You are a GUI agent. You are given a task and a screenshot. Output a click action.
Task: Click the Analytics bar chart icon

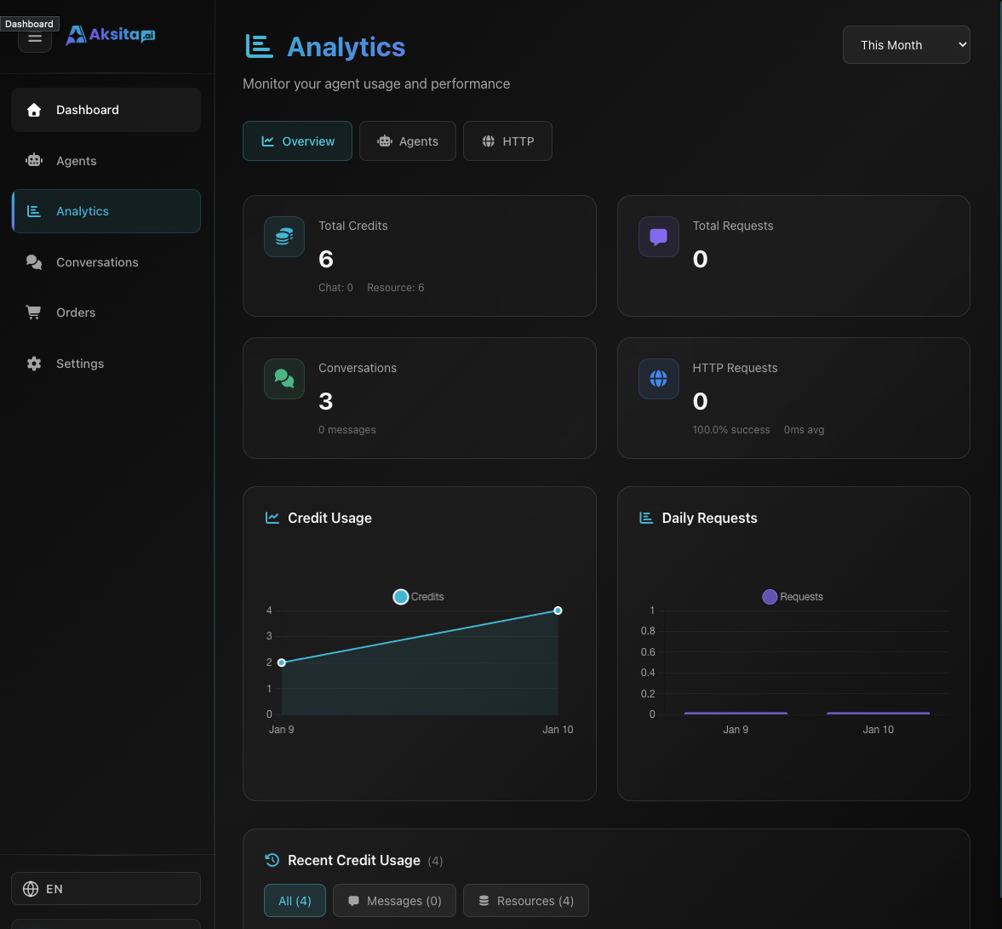34,210
